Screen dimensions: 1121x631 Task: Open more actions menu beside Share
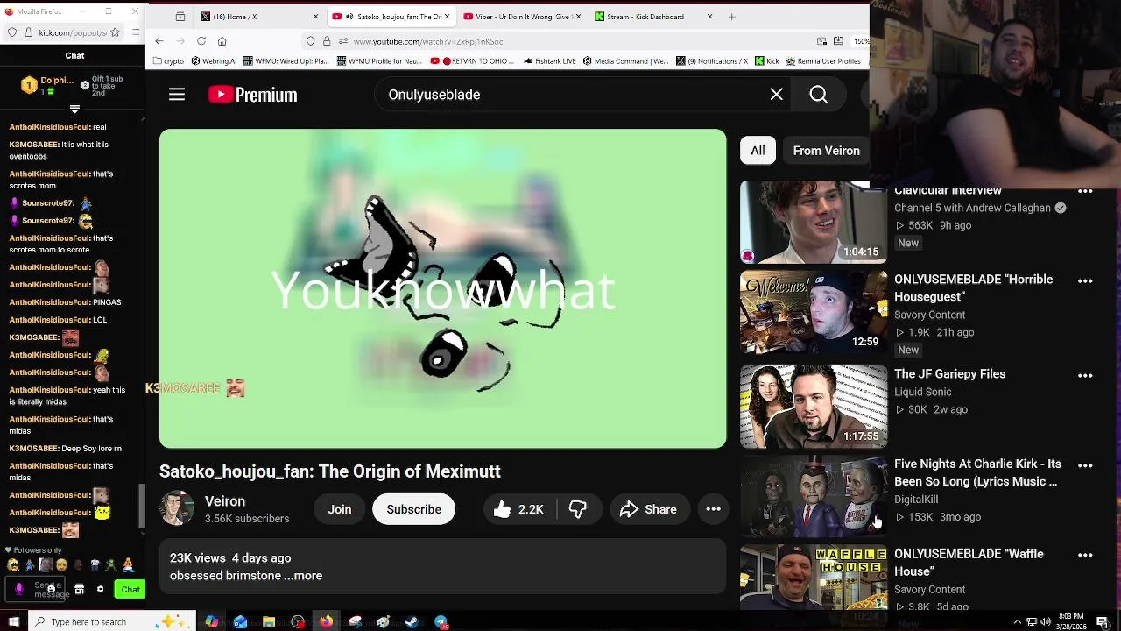point(713,509)
